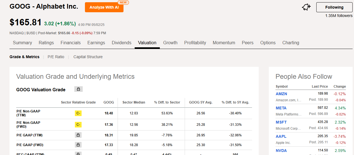Select Grade & Metrics sub-tab
Image resolution: width=354 pixels, height=155 pixels.
(25, 57)
